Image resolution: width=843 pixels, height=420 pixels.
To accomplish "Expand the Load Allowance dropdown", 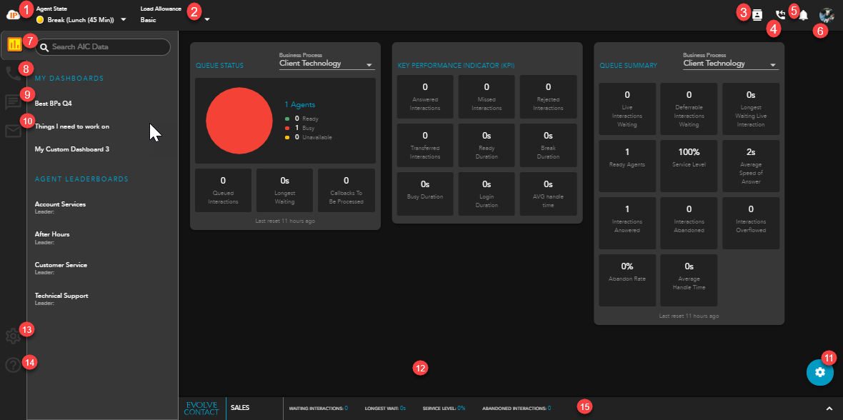I will pyautogui.click(x=207, y=19).
